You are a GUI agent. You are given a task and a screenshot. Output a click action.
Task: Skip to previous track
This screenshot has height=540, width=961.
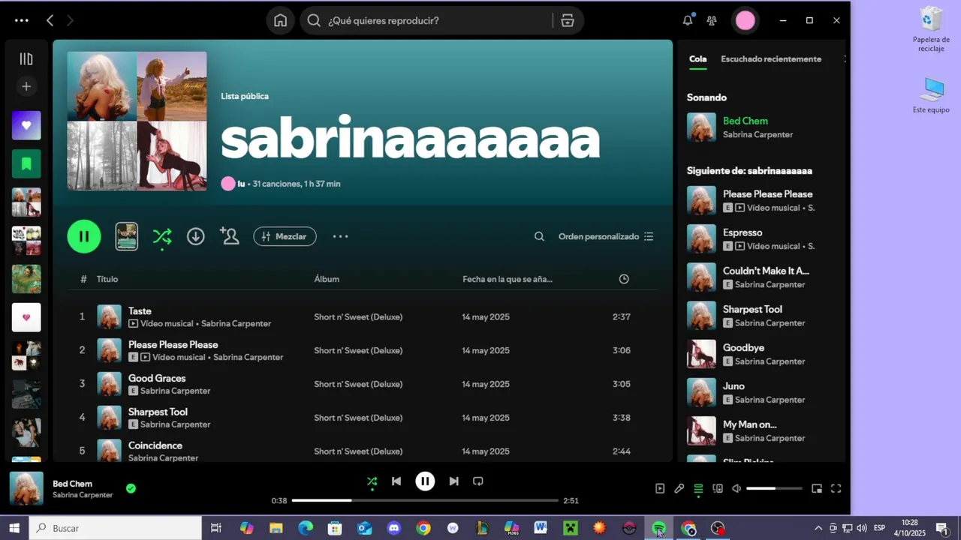[x=396, y=481]
